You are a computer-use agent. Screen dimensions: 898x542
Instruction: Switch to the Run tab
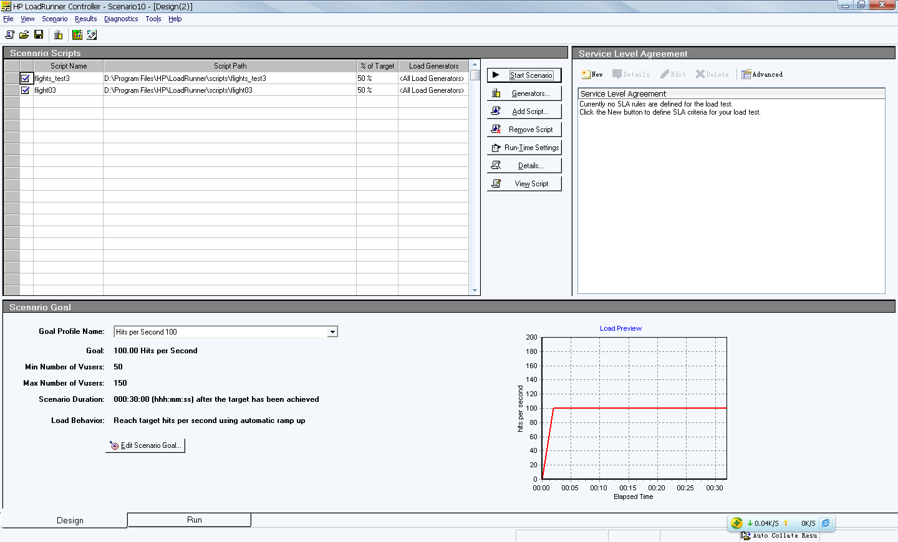pos(190,520)
